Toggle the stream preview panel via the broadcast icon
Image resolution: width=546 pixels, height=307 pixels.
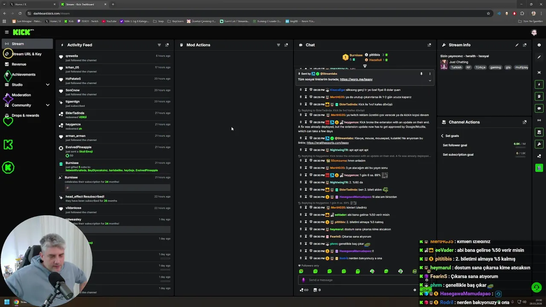(539, 120)
